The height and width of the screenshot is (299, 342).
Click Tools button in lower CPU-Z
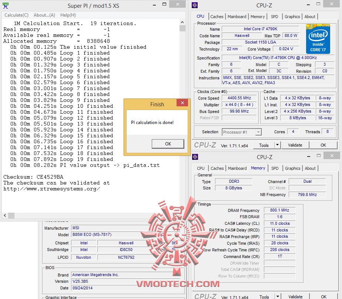tap(264, 297)
